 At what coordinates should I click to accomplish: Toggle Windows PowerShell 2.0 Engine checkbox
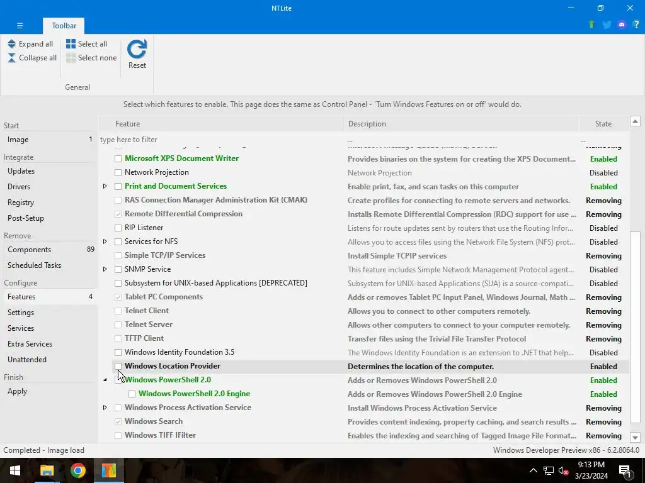[x=132, y=394]
